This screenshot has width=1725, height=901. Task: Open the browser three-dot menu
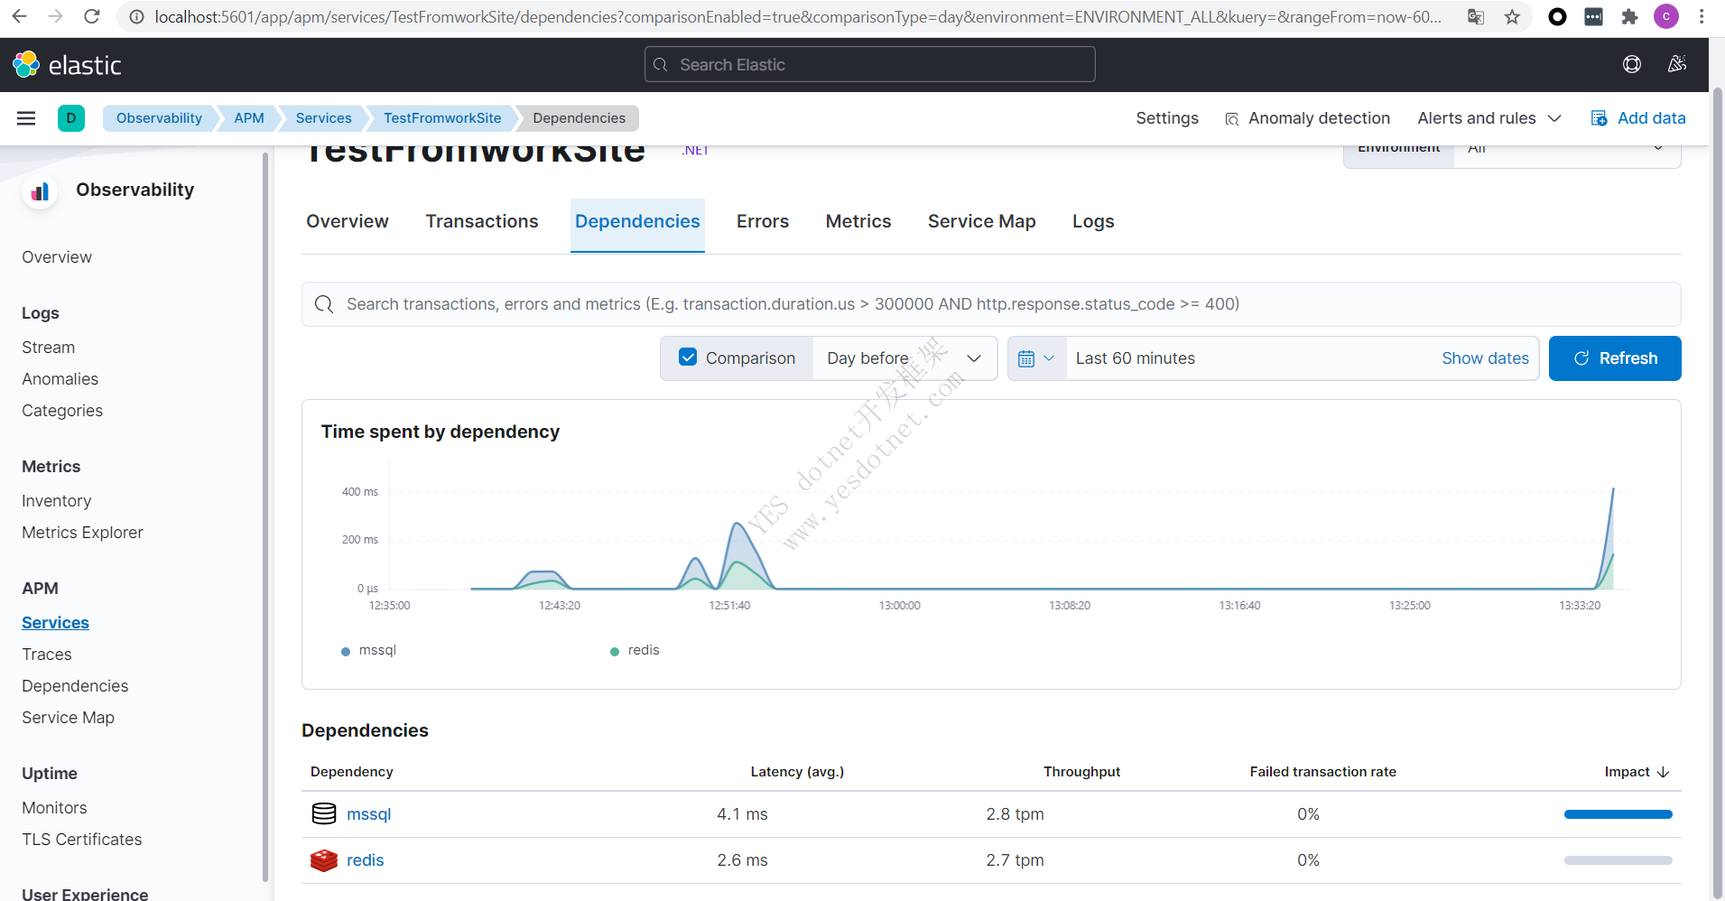1702,16
